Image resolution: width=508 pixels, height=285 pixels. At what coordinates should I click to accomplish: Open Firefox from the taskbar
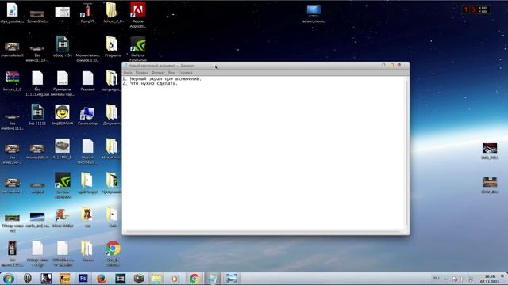coord(102,278)
